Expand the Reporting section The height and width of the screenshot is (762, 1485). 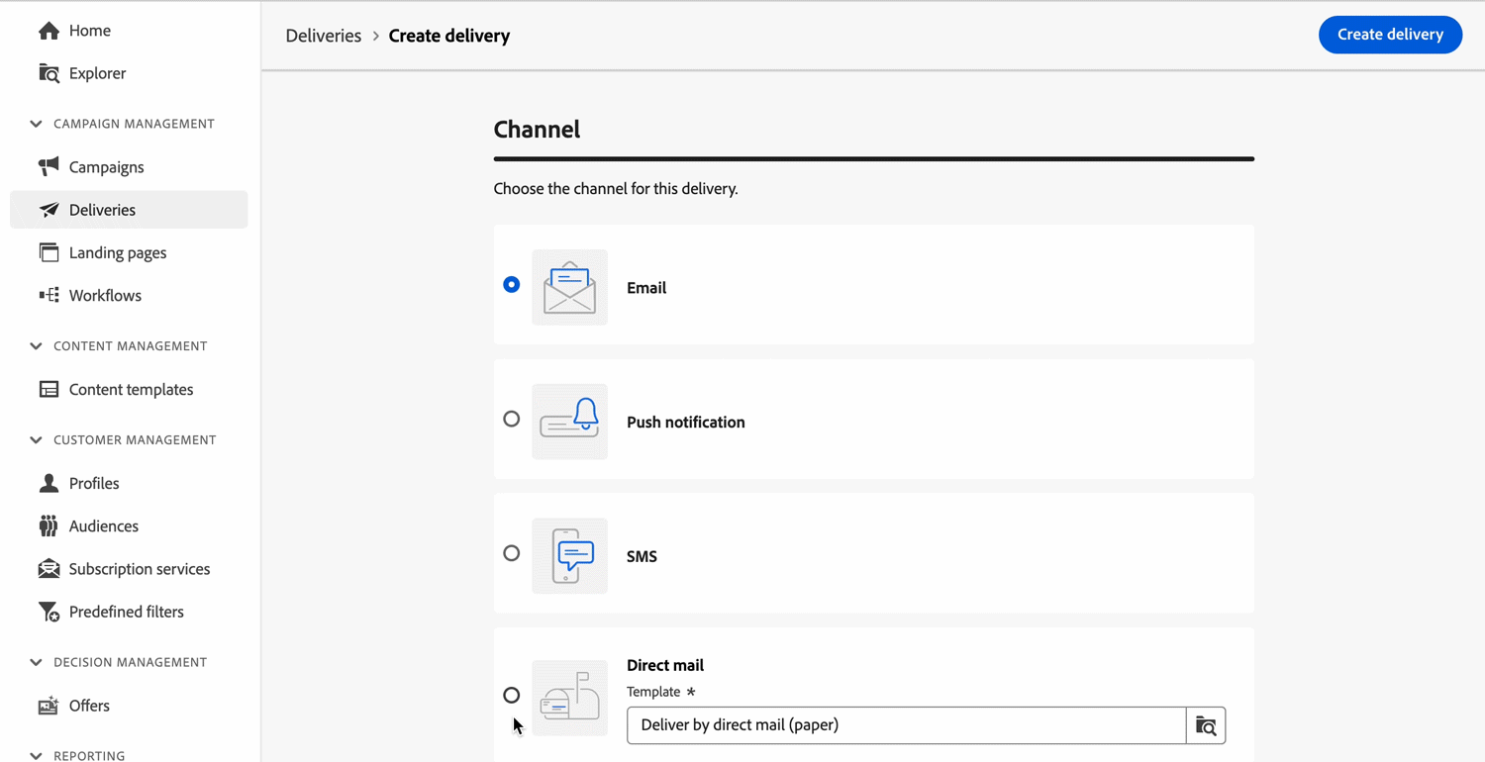point(36,754)
